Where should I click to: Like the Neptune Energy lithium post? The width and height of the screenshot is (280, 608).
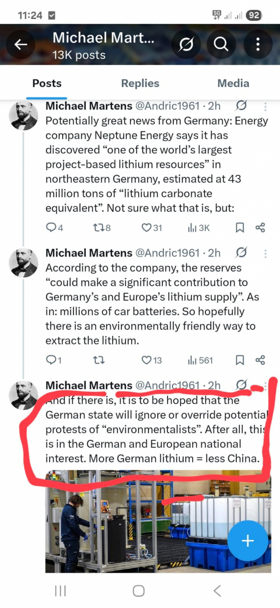click(147, 228)
